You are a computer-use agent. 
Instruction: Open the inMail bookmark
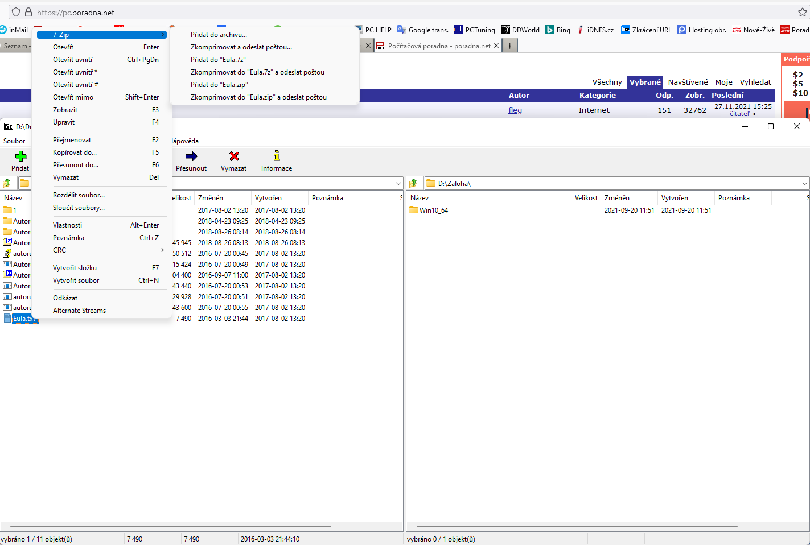coord(14,30)
